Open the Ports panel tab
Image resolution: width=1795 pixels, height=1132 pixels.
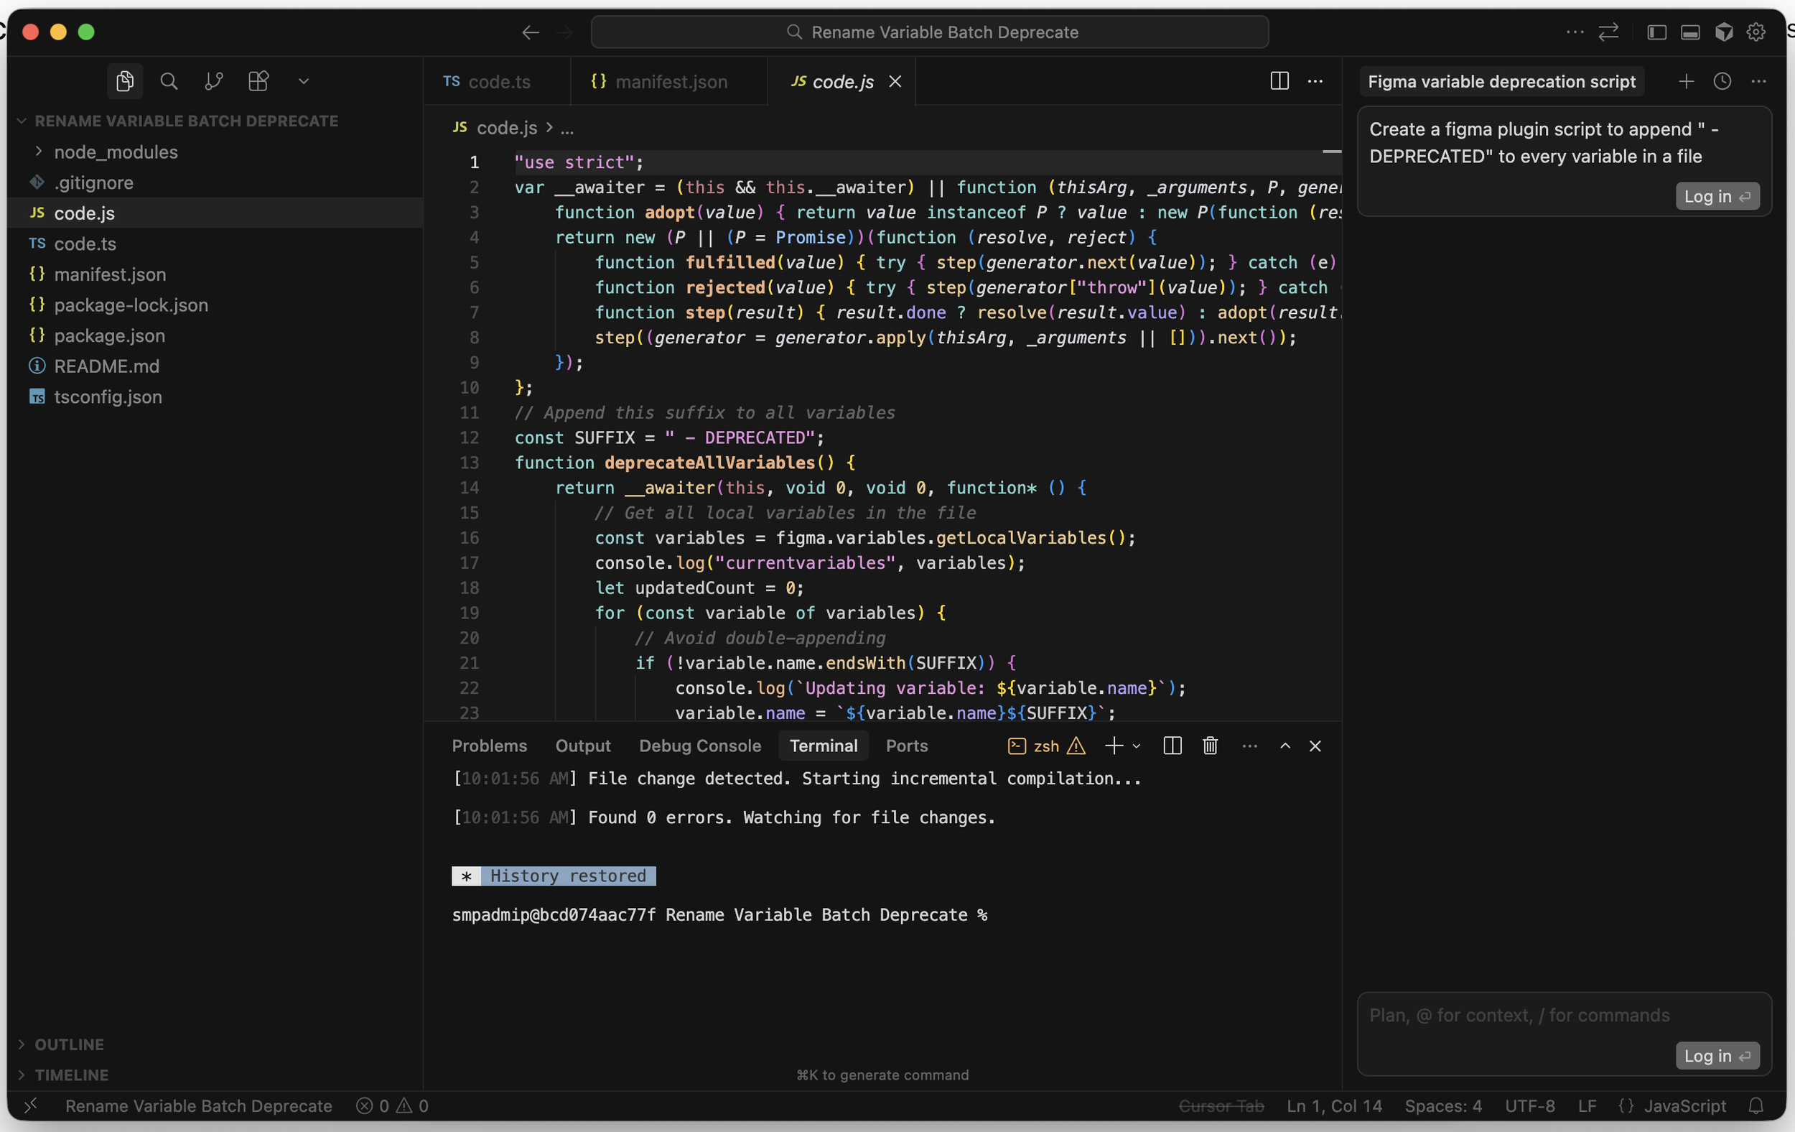tap(906, 746)
